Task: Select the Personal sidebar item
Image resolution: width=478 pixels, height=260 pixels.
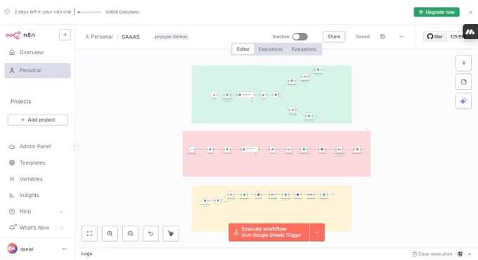Action: coord(37,70)
